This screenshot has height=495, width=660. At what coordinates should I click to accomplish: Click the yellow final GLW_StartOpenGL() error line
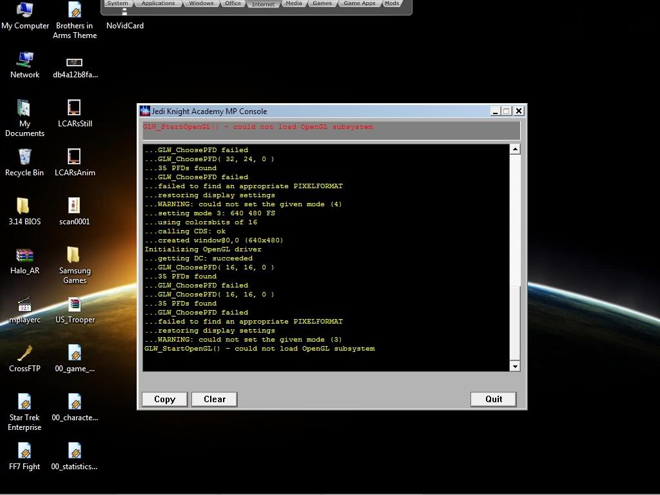260,349
